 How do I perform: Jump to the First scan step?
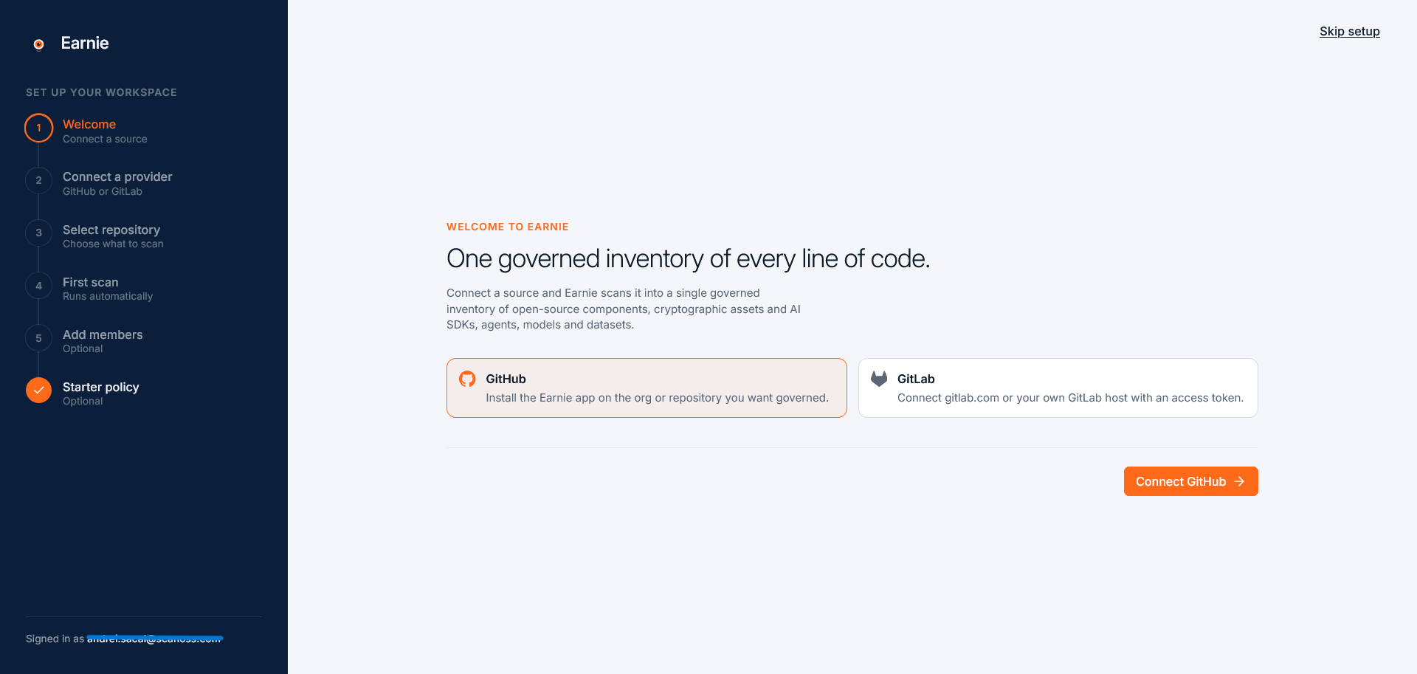tap(91, 282)
